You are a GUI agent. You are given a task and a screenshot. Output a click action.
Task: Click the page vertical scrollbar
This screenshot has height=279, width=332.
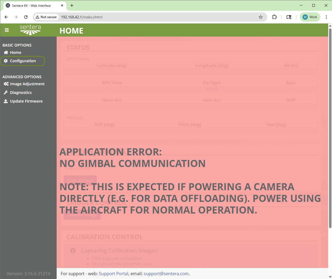tap(330, 127)
